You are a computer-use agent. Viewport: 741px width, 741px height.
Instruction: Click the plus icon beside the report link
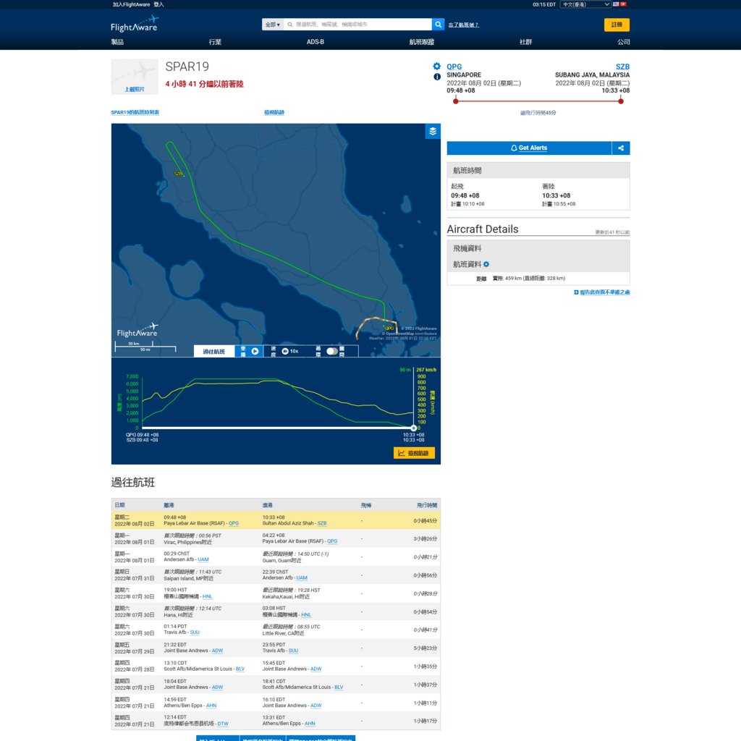point(576,292)
